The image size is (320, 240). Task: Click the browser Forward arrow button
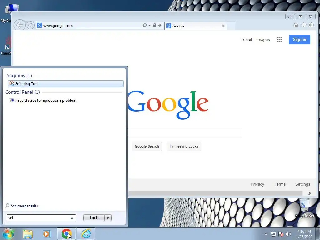[x=30, y=25]
